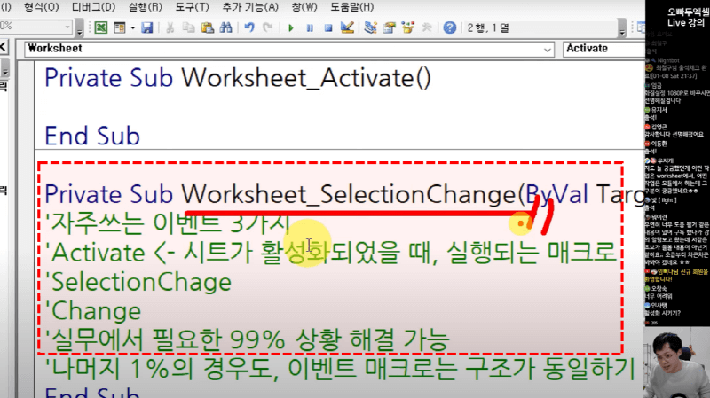Click the blank line inside Worksheet_Activate
This screenshot has height=398, width=710.
[340, 107]
